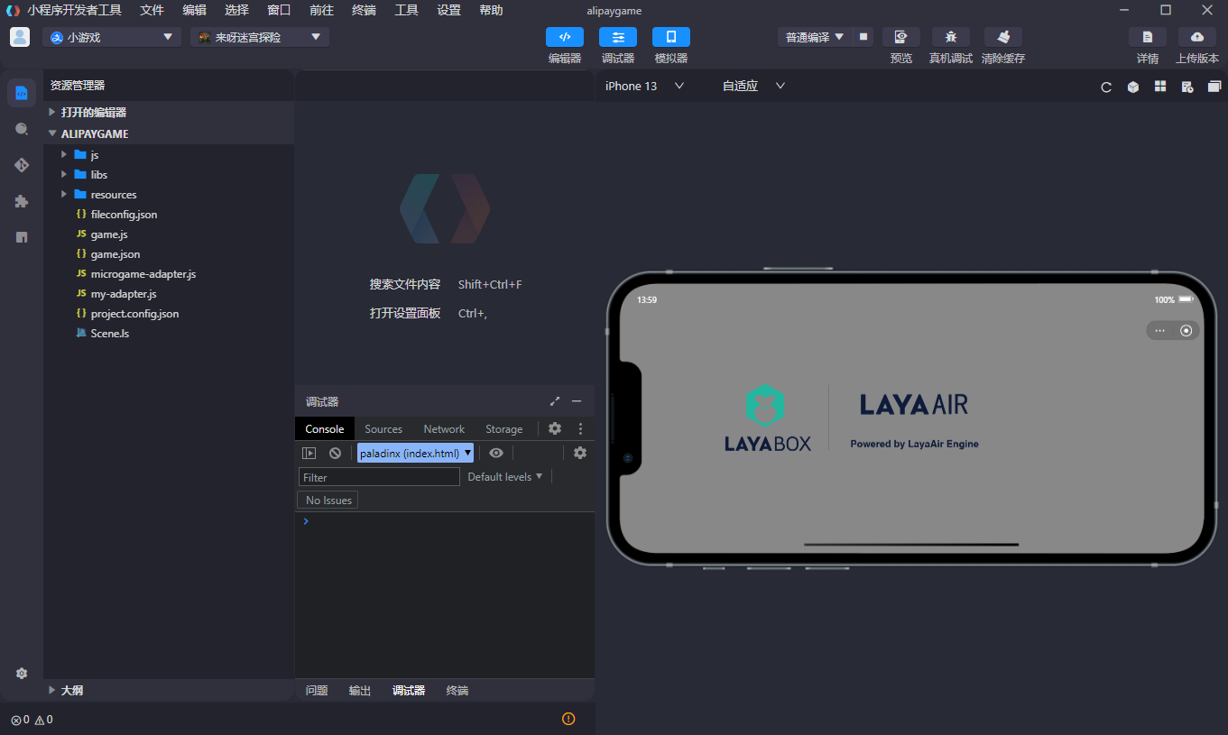This screenshot has width=1228, height=735.
Task: Click the refresh icon above simulator
Action: point(1106,87)
